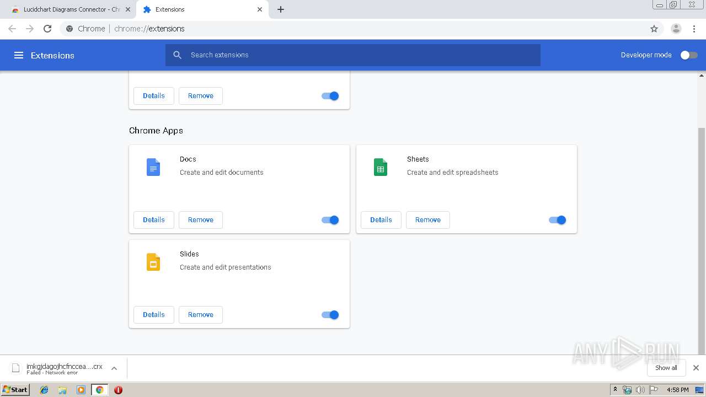Expand the failed download options chevron
Screen dimensions: 706x397
[x=114, y=368]
